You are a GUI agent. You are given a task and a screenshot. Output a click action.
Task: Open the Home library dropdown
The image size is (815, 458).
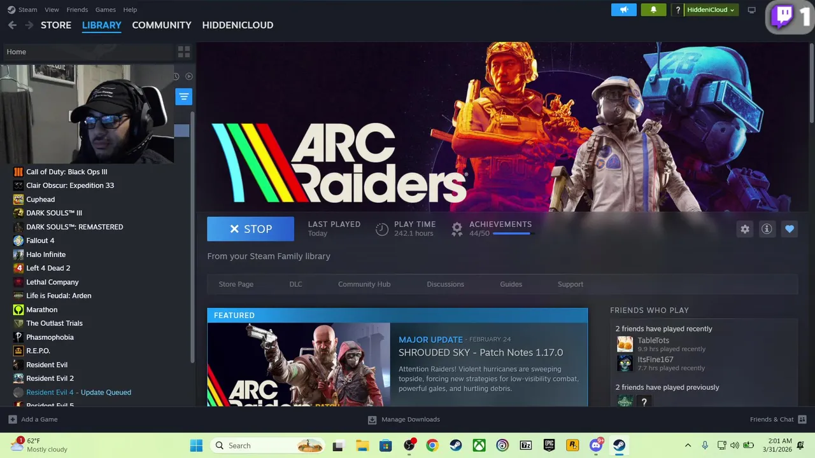87,52
